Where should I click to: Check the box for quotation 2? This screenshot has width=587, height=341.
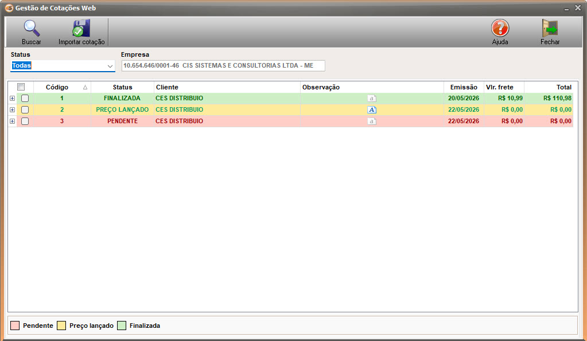pyautogui.click(x=25, y=110)
